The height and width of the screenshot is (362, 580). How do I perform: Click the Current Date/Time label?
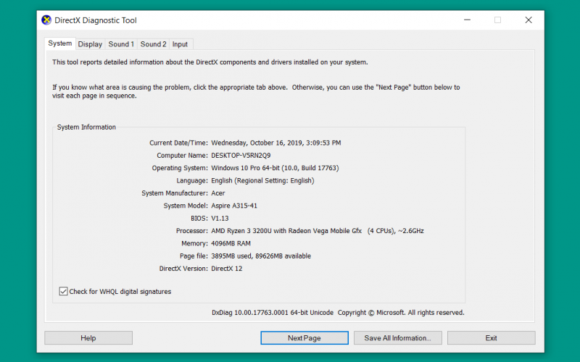tap(178, 143)
